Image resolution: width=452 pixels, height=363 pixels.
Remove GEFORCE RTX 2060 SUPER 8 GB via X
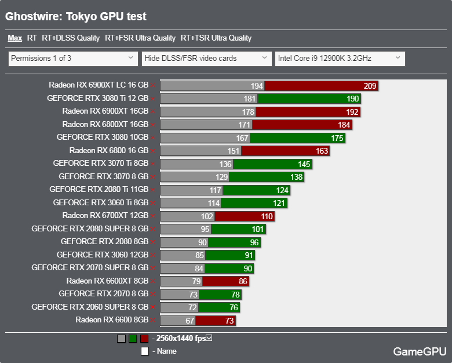click(153, 307)
